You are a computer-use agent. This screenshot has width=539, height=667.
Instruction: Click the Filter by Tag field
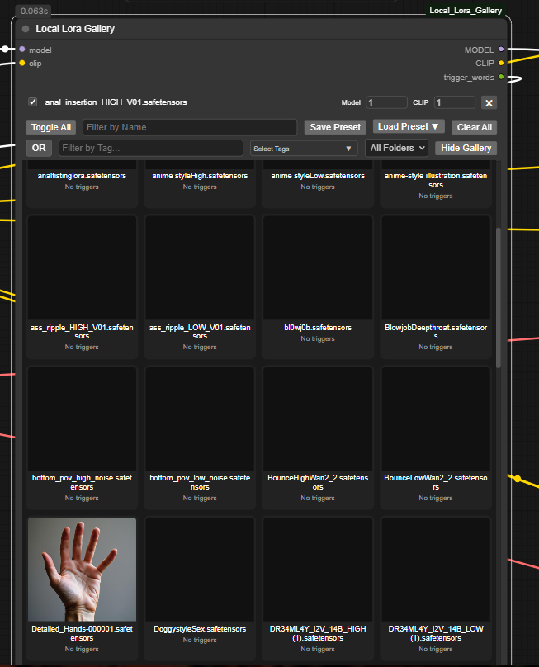(x=151, y=148)
